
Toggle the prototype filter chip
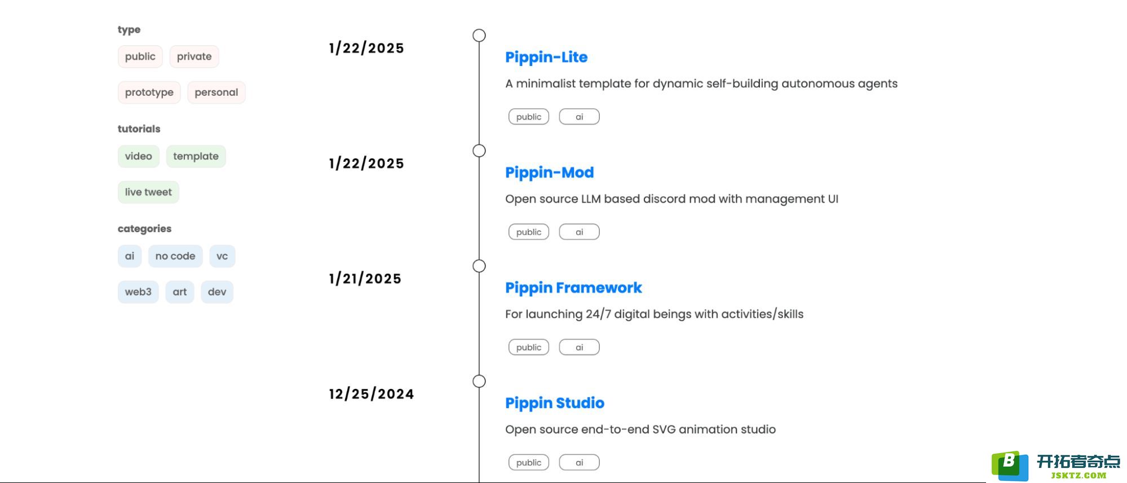(x=149, y=92)
